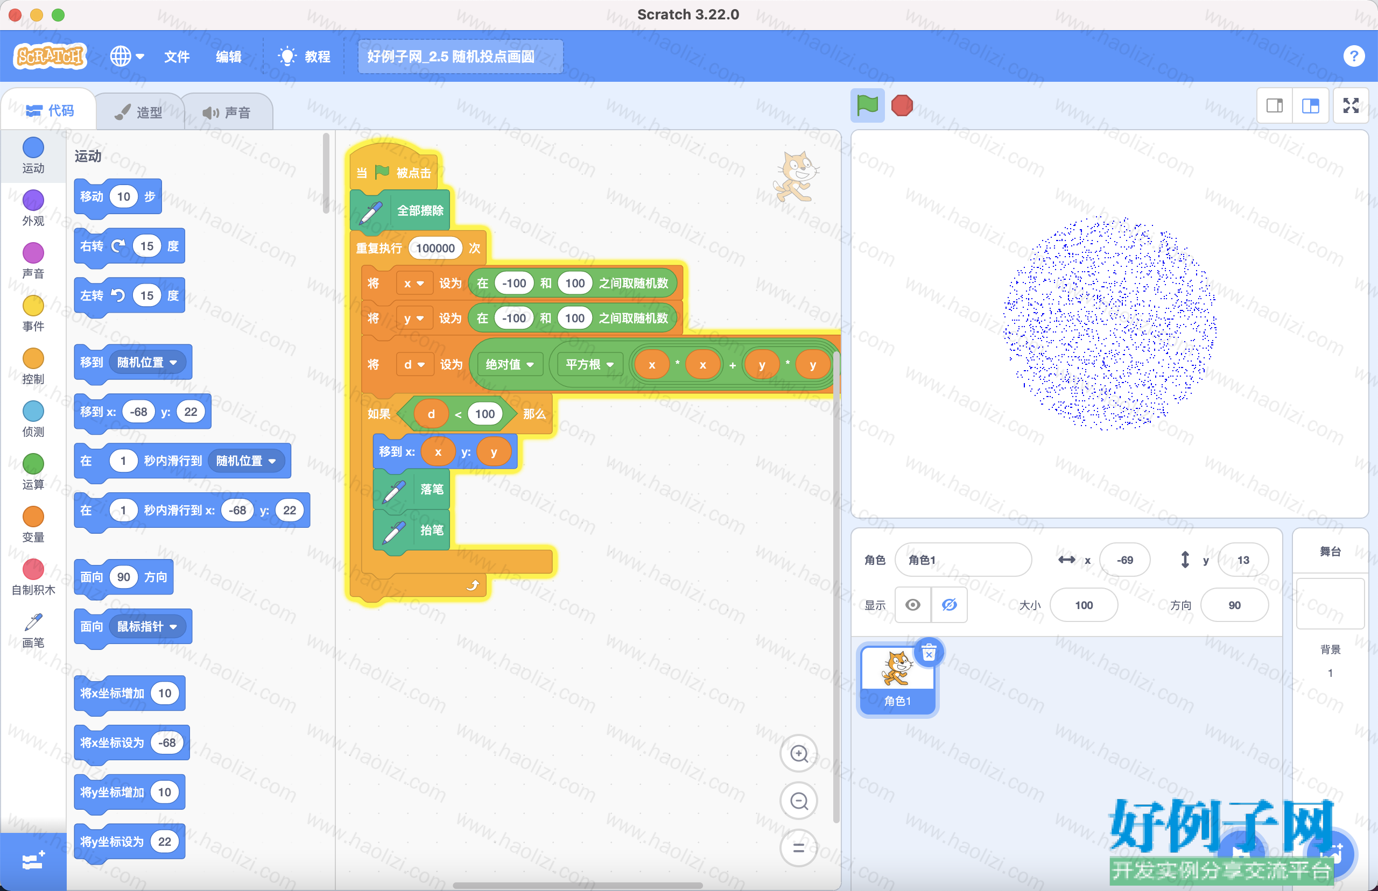The height and width of the screenshot is (891, 1378).
Task: Open d variable dropdown in set block
Action: point(415,364)
